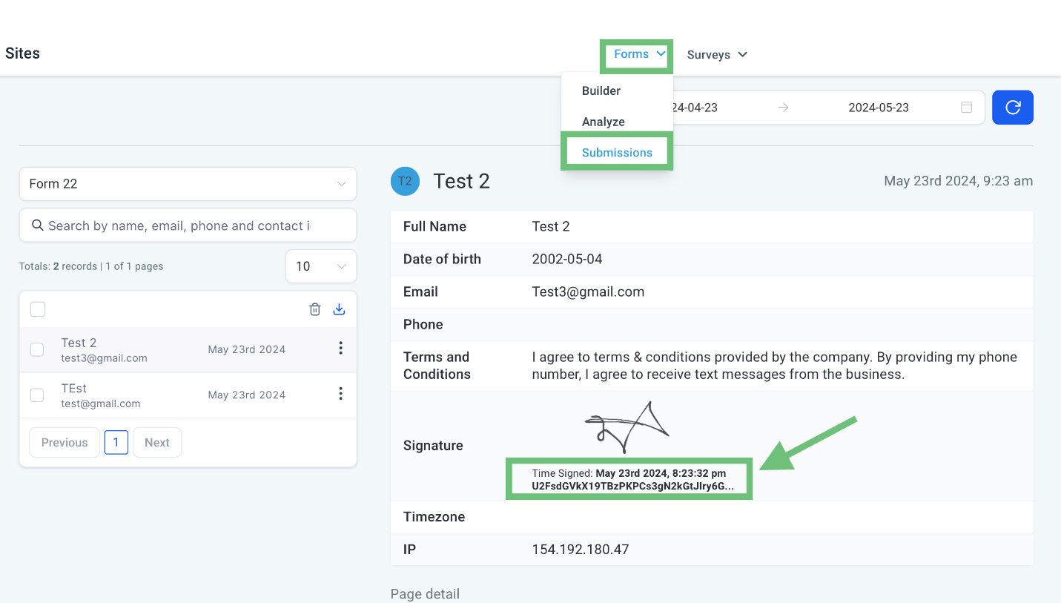Image resolution: width=1061 pixels, height=603 pixels.
Task: Select Builder from the Forms menu
Action: (x=601, y=90)
